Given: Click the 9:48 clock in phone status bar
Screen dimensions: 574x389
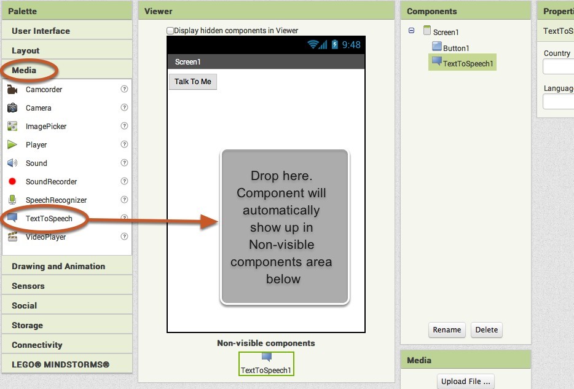Looking at the screenshot, I should (351, 45).
